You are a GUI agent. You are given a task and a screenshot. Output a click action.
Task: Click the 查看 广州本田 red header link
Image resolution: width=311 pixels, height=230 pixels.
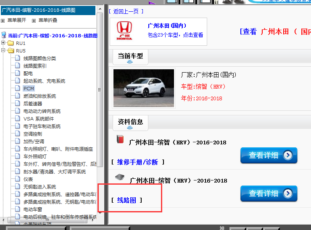pyautogui.click(x=275, y=31)
